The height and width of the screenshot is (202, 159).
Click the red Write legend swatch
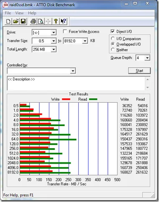pyautogui.click(x=66, y=99)
